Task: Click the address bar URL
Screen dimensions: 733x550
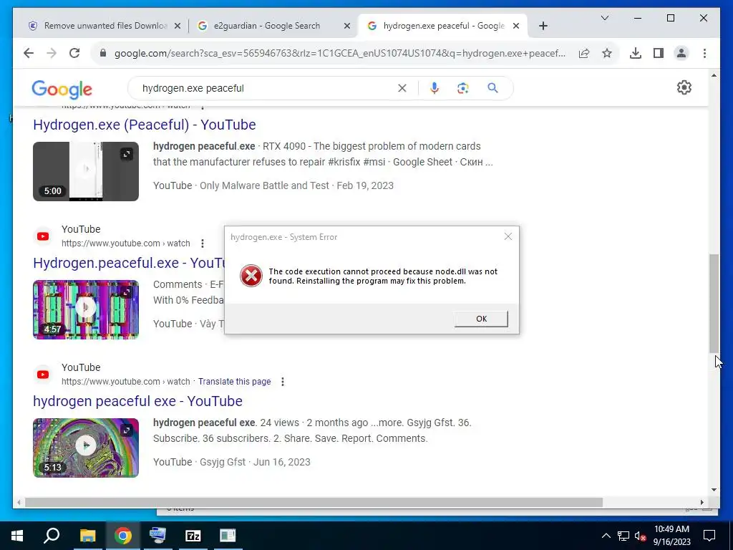Action: pos(340,53)
